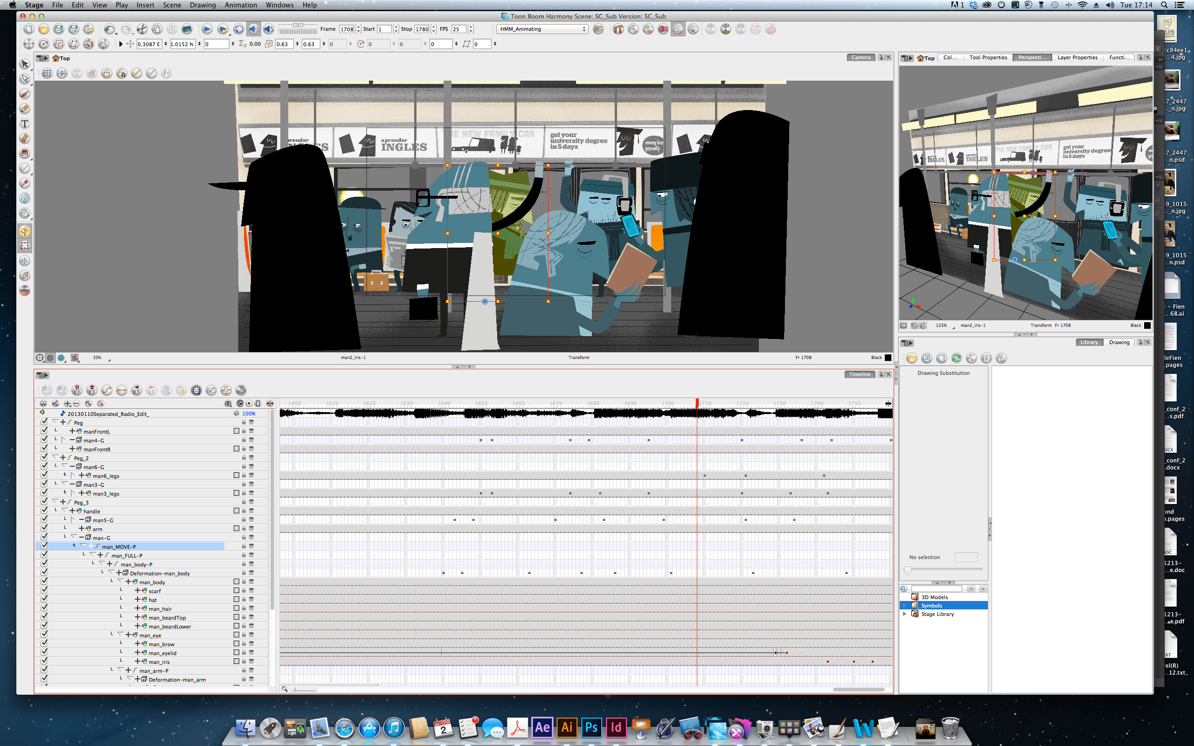Open the Drawing menu in menu bar
The width and height of the screenshot is (1194, 746).
(x=203, y=5)
